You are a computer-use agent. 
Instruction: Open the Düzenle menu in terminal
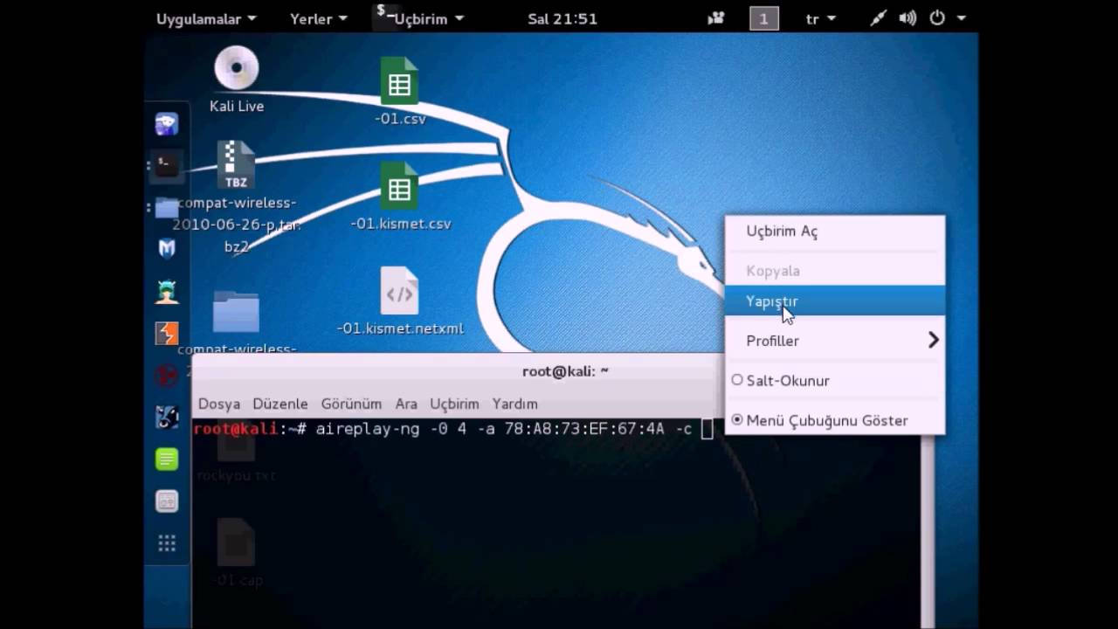tap(280, 404)
